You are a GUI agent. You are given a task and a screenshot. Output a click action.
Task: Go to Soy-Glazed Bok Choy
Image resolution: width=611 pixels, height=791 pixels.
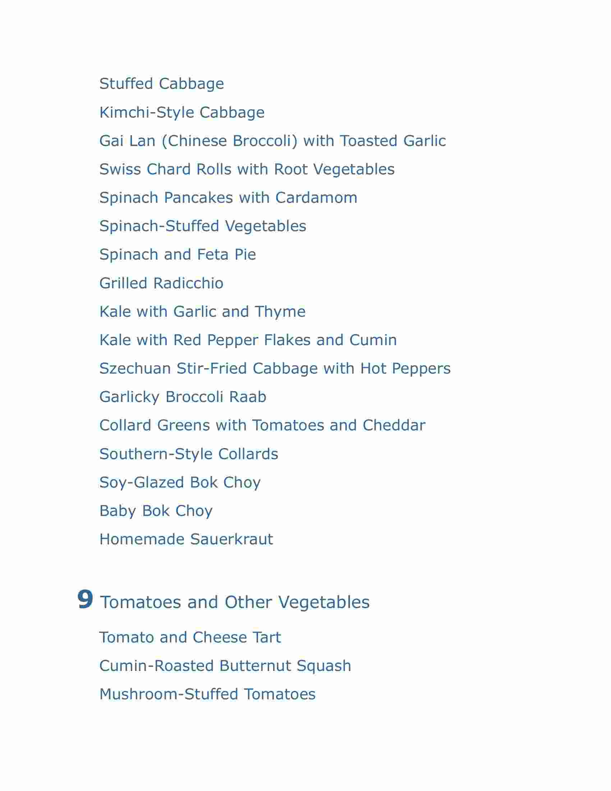[x=180, y=483]
